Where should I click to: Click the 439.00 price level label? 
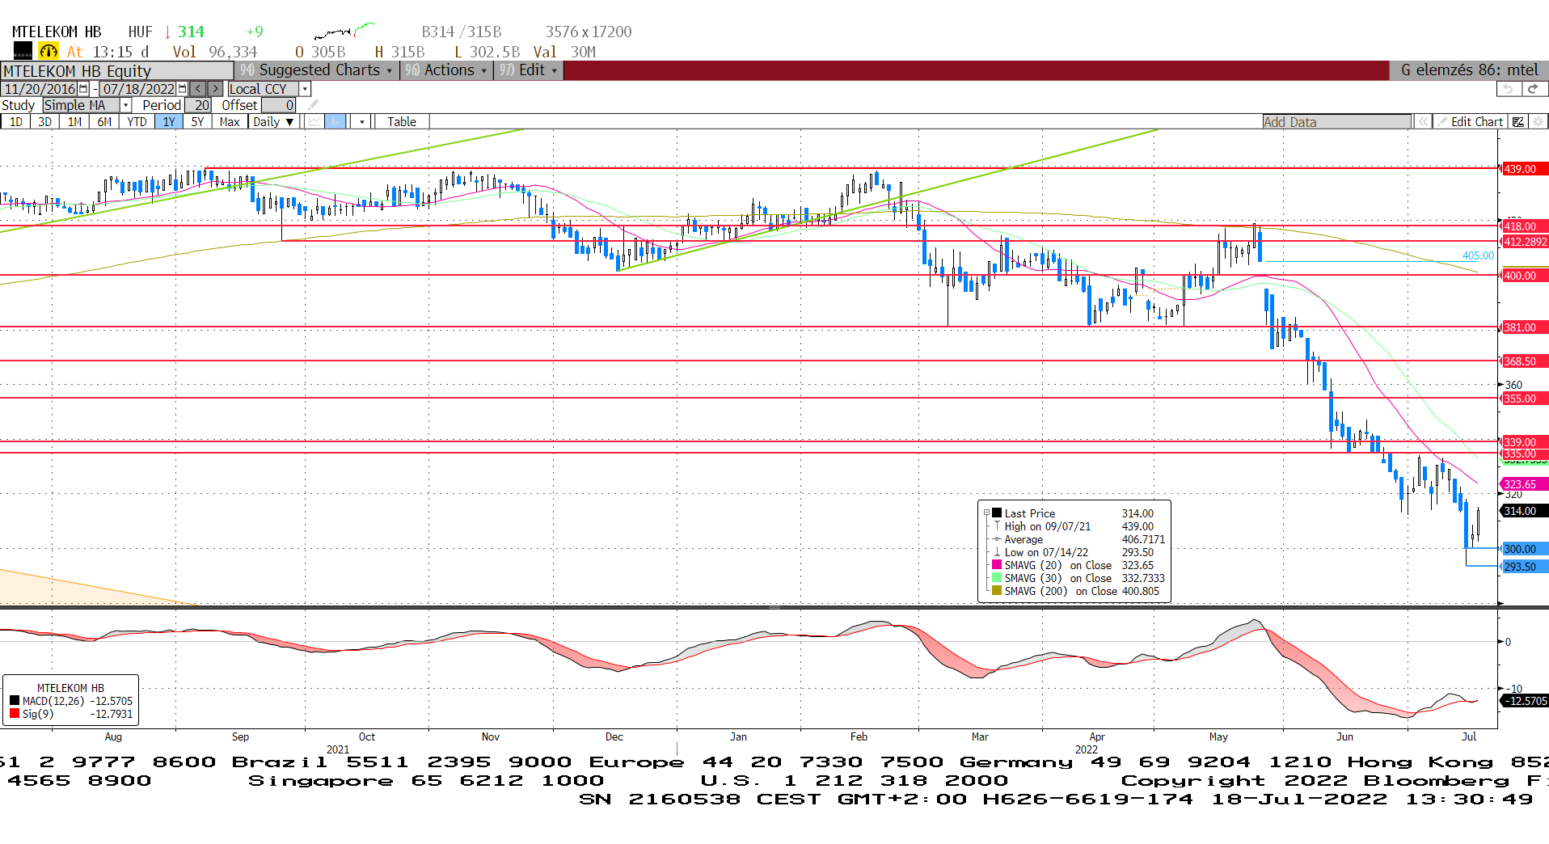pos(1525,169)
